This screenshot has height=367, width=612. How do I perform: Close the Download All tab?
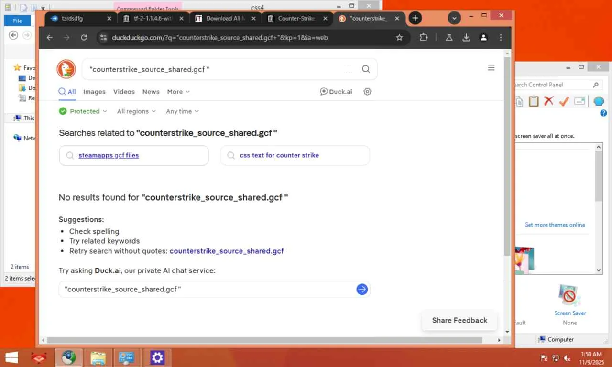pyautogui.click(x=253, y=18)
